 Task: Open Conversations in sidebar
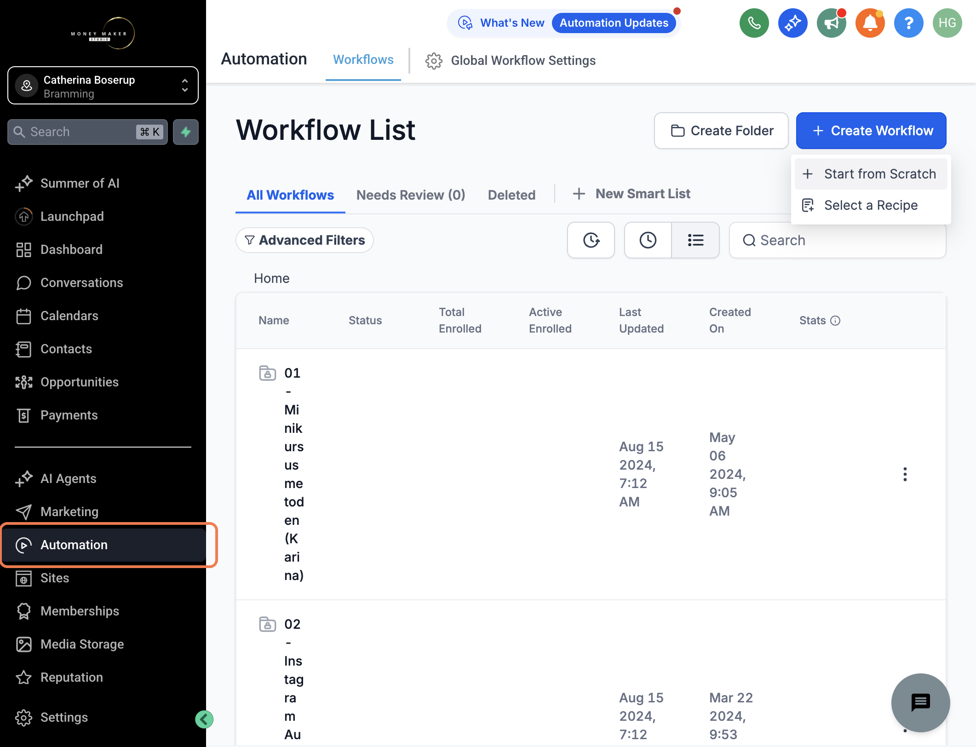point(103,282)
